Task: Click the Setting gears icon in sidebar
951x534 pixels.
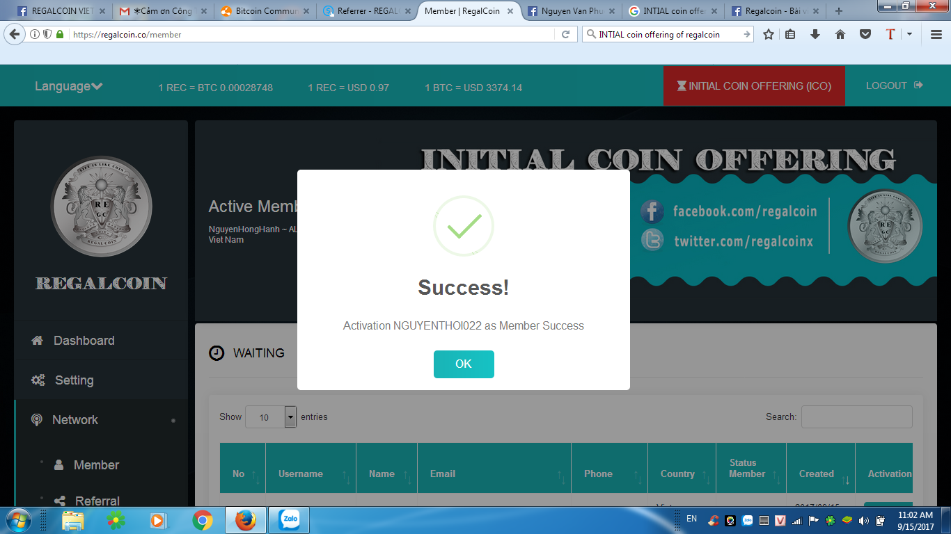Action: (x=38, y=380)
